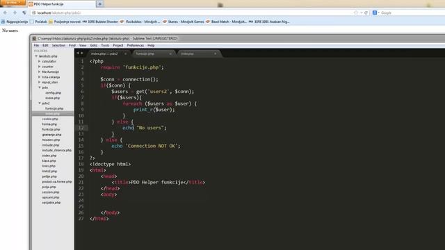The image size is (445, 250).
Task: Open headers.php in the sidebar
Action: click(51, 140)
